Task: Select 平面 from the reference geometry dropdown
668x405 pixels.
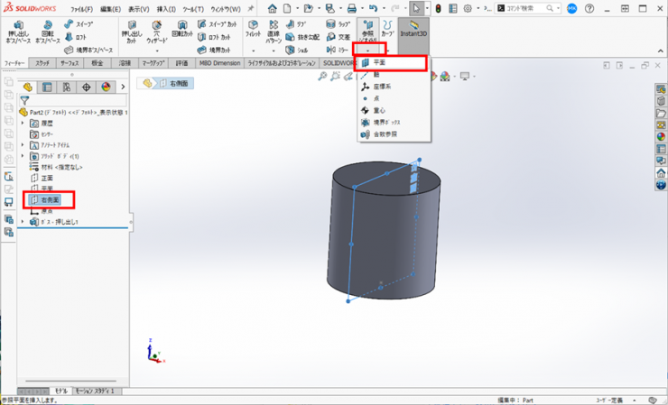Action: pyautogui.click(x=380, y=64)
